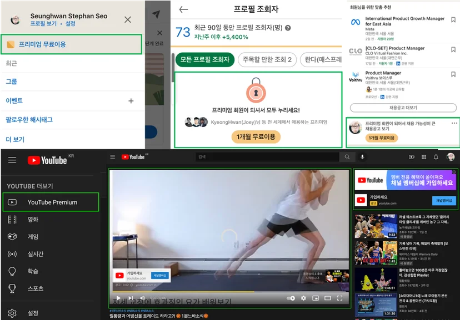Open 팔로우한 해시태그 menu entry
The width and height of the screenshot is (460, 320).
click(29, 119)
